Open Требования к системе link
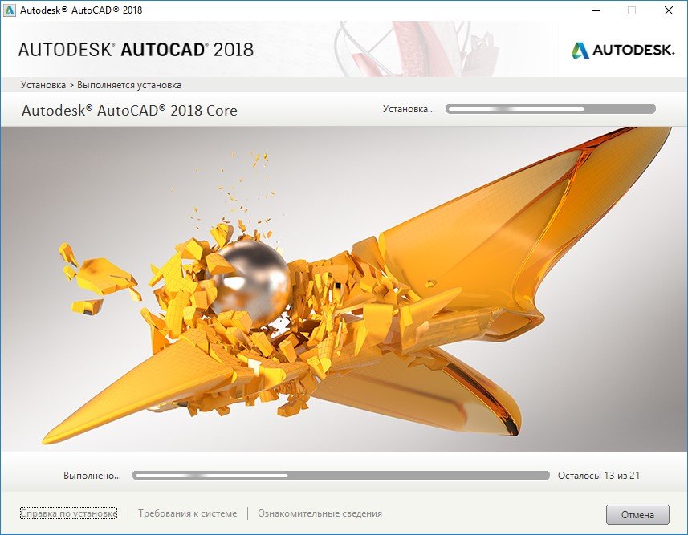Image resolution: width=688 pixels, height=535 pixels. pyautogui.click(x=187, y=513)
